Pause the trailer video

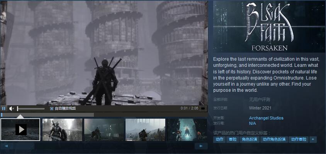click(3, 108)
